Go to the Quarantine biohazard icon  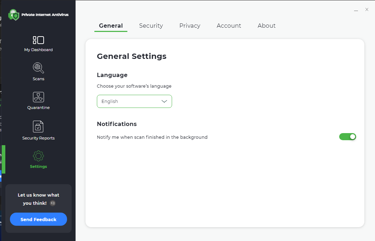pos(38,97)
